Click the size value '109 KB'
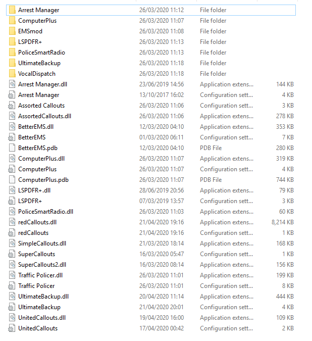Viewport: 312px width, 341px height. pos(285,318)
